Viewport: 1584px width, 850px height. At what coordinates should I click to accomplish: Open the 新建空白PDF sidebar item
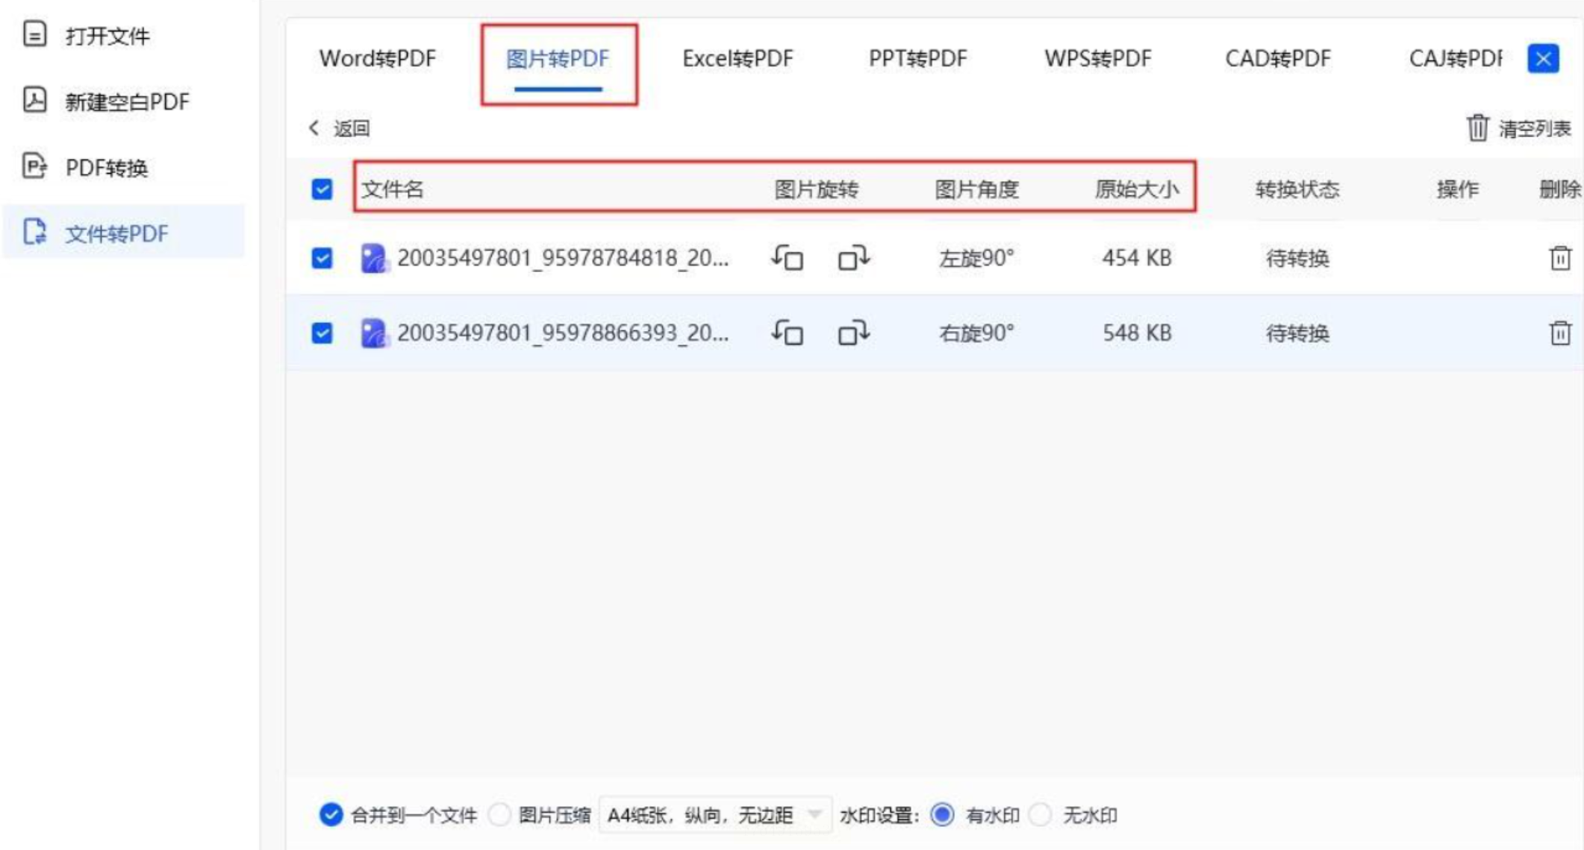[125, 101]
